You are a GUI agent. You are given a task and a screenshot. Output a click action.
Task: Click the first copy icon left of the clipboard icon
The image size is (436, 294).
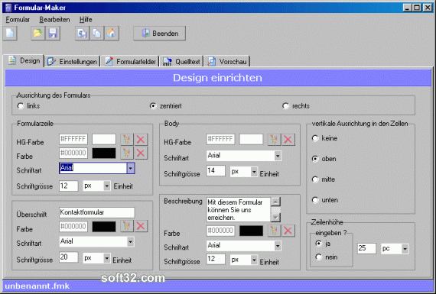82,34
